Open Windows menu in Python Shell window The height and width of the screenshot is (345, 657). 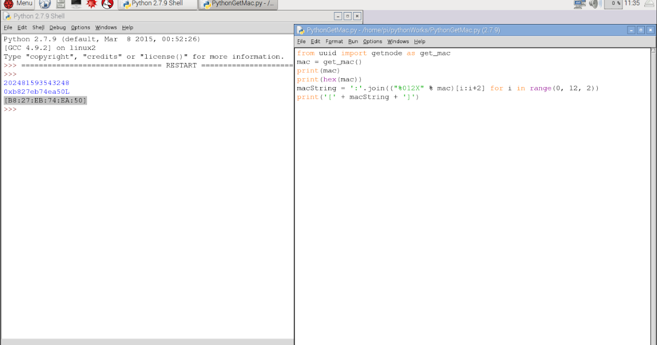[x=106, y=27]
